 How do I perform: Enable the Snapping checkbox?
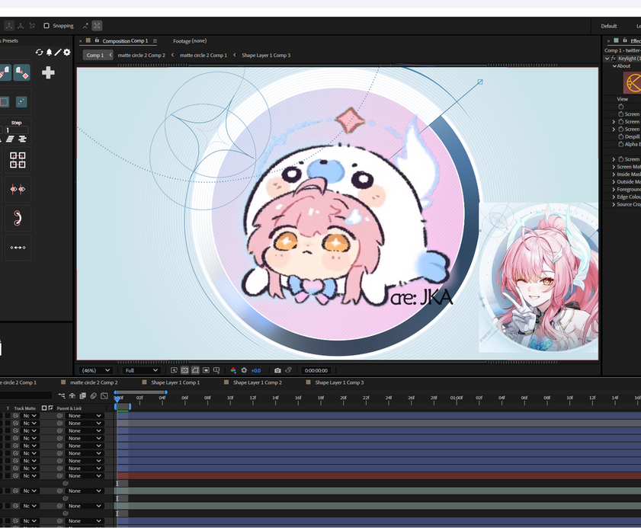[x=46, y=26]
